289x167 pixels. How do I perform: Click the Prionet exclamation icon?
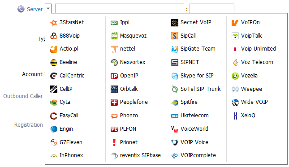pyautogui.click(x=114, y=142)
